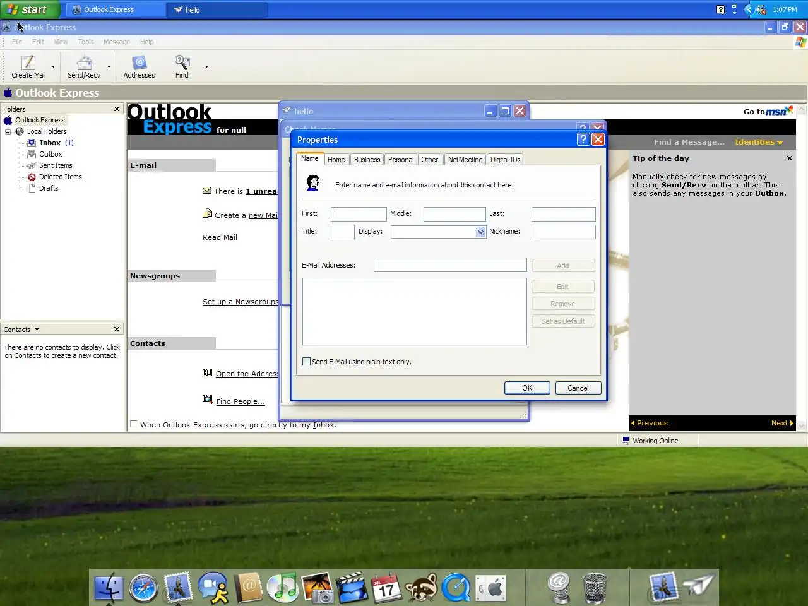Switch to the Other tab
This screenshot has height=606, width=808.
[x=429, y=160]
